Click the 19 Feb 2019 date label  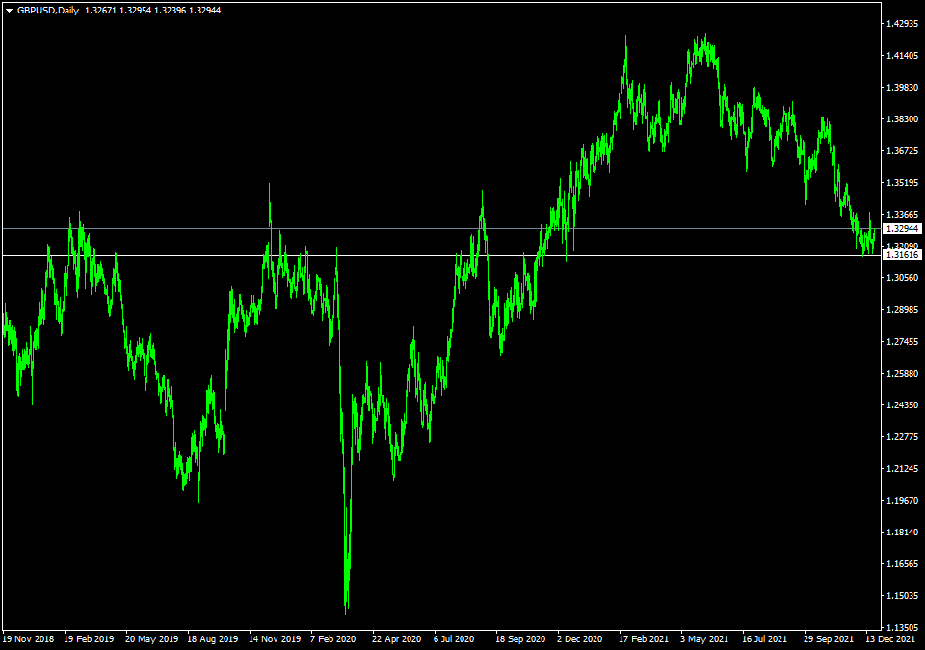tap(89, 639)
